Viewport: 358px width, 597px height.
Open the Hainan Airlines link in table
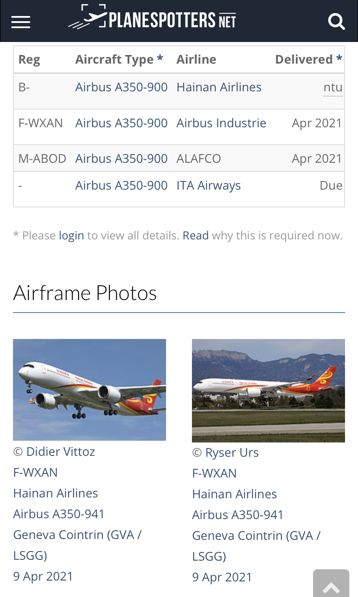coord(219,87)
